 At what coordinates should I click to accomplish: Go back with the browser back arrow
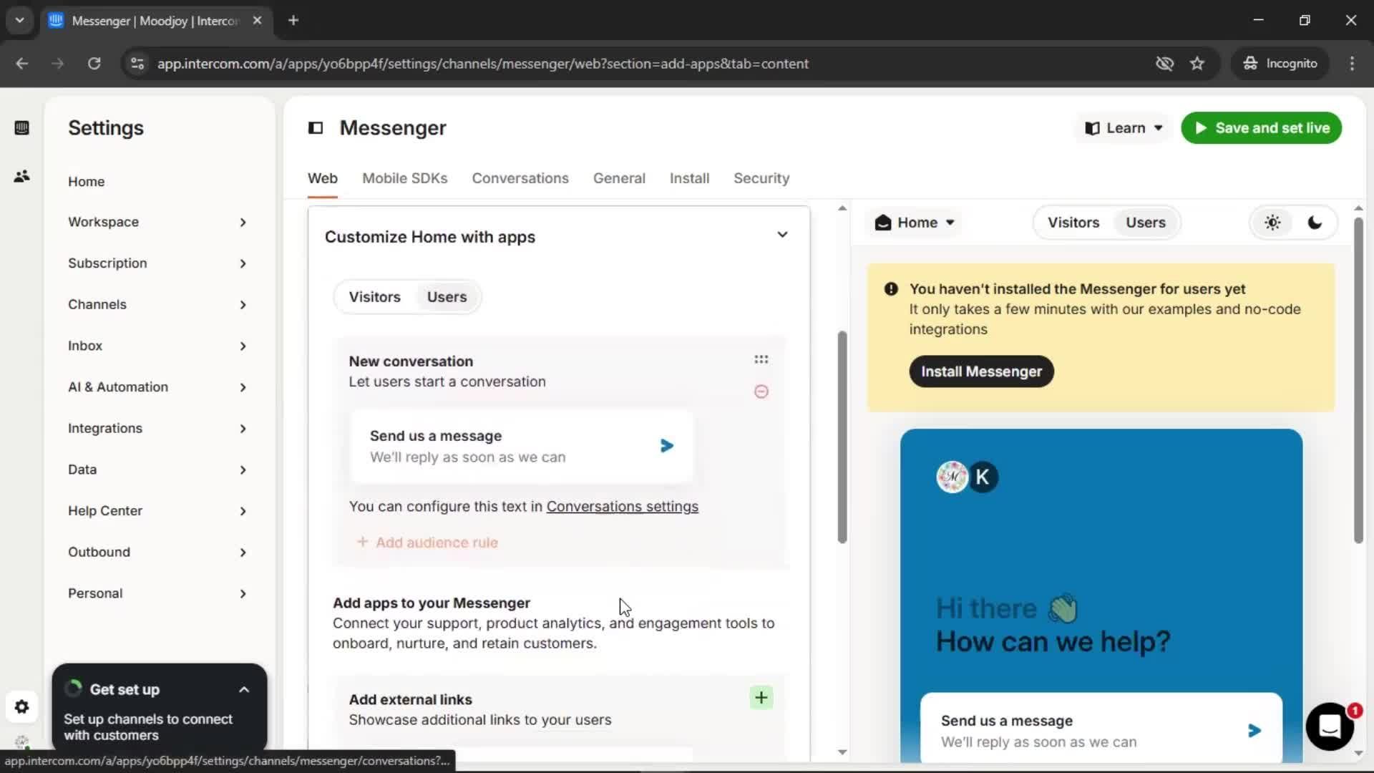point(22,64)
